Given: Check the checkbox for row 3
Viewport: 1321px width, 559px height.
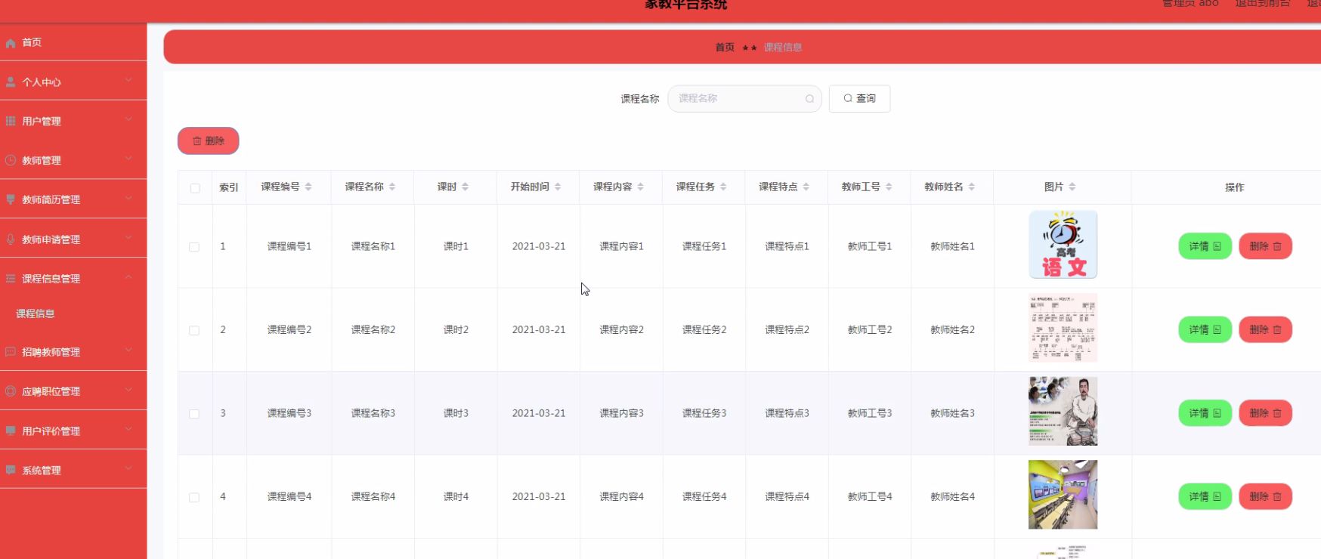Looking at the screenshot, I should 194,414.
